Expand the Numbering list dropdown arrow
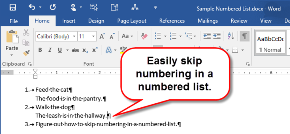The height and width of the screenshot is (134, 290). [x=180, y=36]
